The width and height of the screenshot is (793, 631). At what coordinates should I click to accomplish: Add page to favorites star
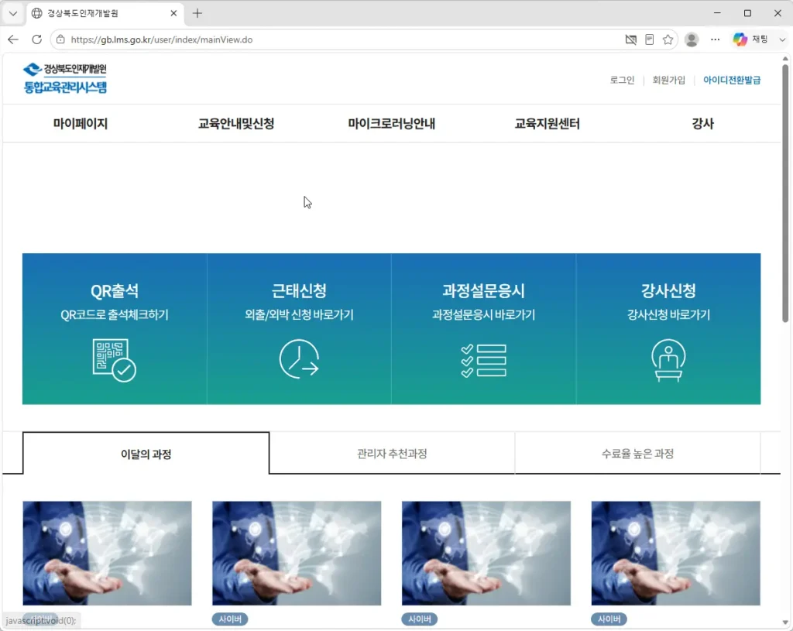point(668,39)
